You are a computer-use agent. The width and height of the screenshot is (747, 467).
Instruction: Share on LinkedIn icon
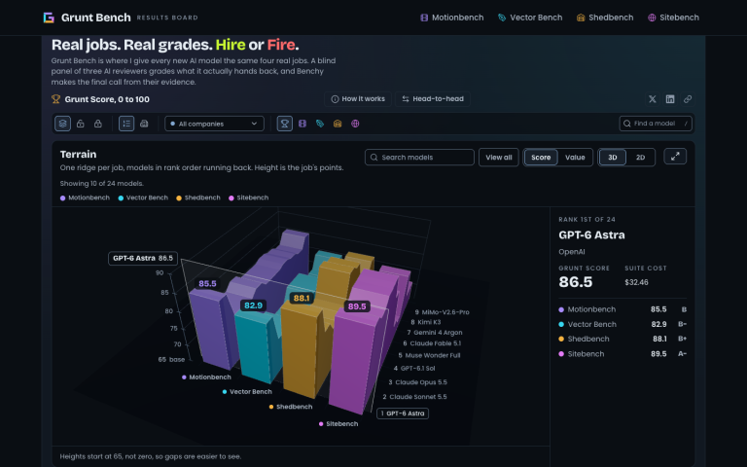point(670,99)
